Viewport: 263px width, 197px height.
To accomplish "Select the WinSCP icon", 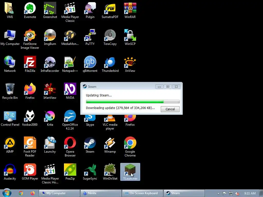I will (130, 37).
